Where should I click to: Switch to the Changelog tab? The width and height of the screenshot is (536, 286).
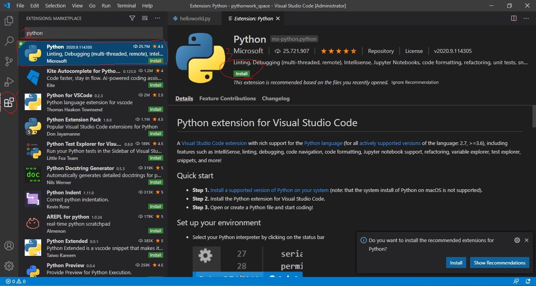276,99
